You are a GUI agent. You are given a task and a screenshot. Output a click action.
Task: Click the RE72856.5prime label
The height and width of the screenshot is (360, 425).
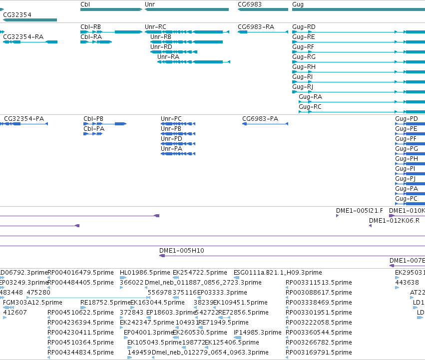click(x=243, y=313)
